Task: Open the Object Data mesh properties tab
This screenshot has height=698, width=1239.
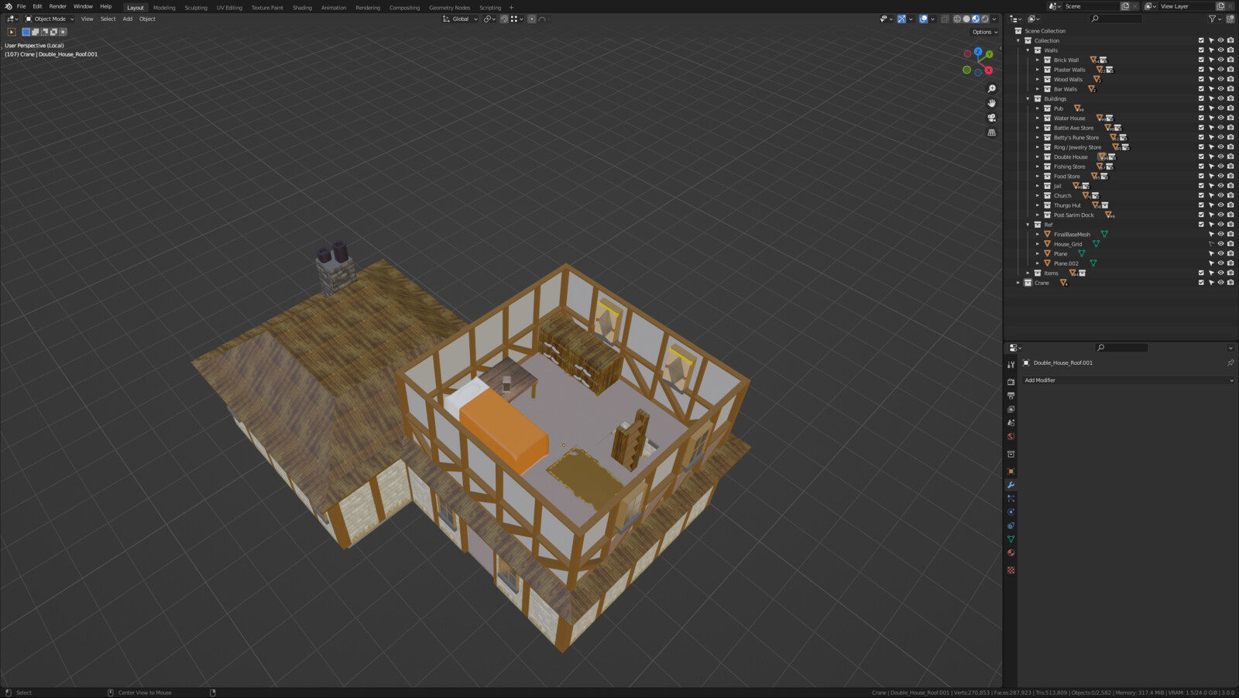Action: (1011, 539)
